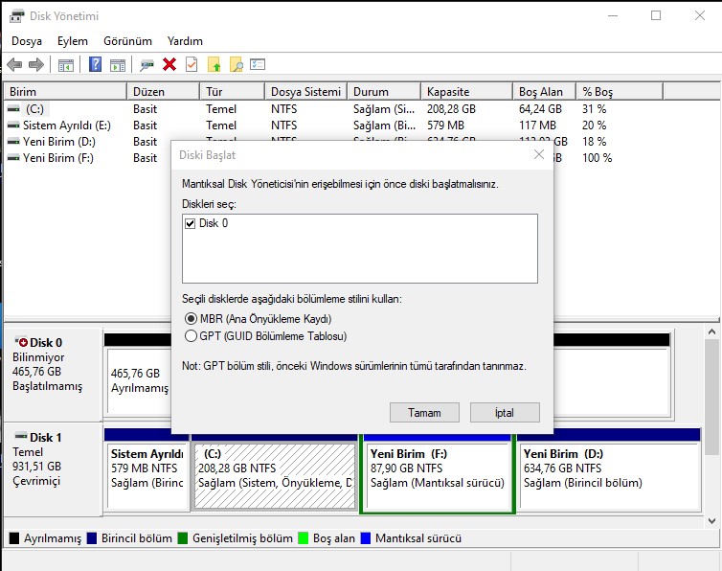The height and width of the screenshot is (571, 722).
Task: Click the checklist settings toolbar icon
Action: 258,64
